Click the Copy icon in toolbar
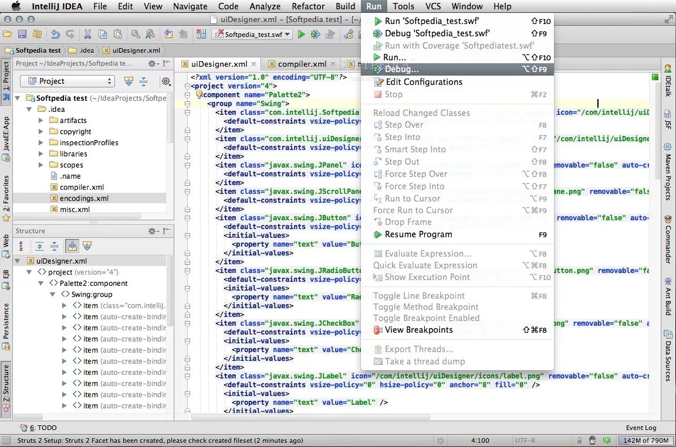The height and width of the screenshot is (447, 676). coord(103,34)
